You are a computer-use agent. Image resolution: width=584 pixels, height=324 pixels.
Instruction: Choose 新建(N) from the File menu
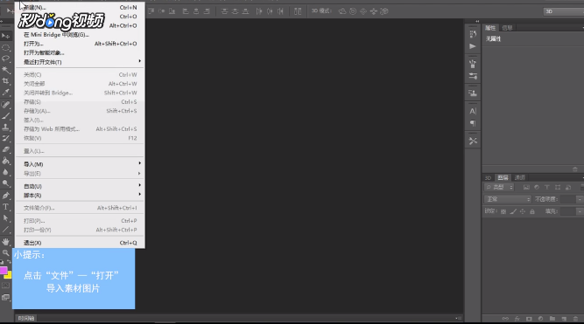pos(80,8)
